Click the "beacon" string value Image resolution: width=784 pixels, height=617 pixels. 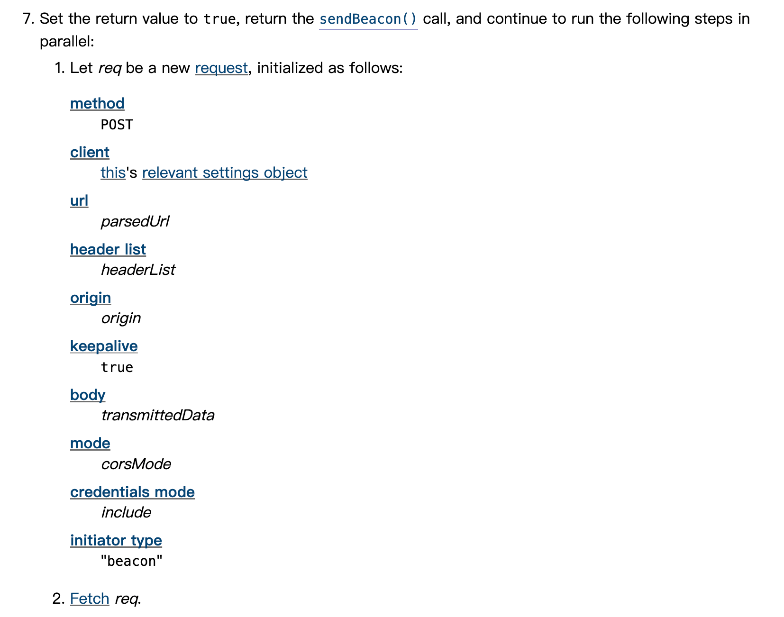pos(132,561)
